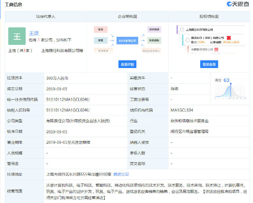Open legal representative 王波 profile
The width and height of the screenshot is (253, 203).
tap(34, 33)
